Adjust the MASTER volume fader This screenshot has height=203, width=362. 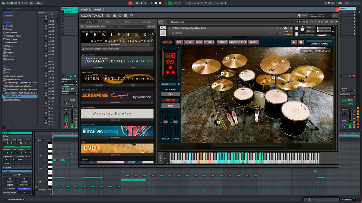pos(165,122)
